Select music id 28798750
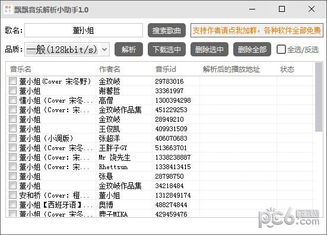The width and height of the screenshot is (327, 235). pyautogui.click(x=169, y=176)
